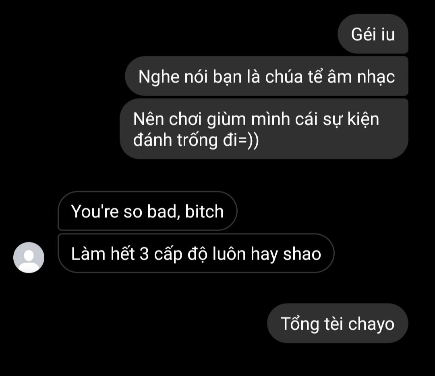Click the "=))" emoticon in the sent message
This screenshot has height=376, width=435.
(249, 140)
